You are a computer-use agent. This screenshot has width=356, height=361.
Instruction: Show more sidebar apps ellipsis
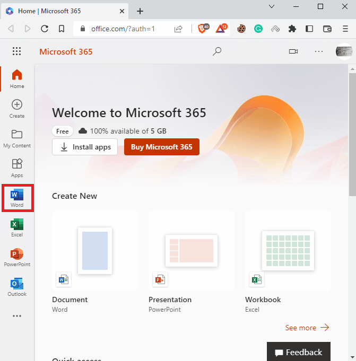click(x=17, y=316)
